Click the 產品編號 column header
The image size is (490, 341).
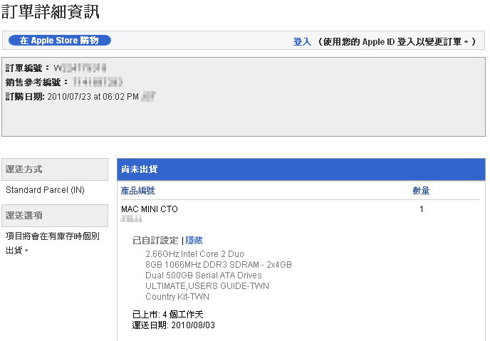click(138, 191)
